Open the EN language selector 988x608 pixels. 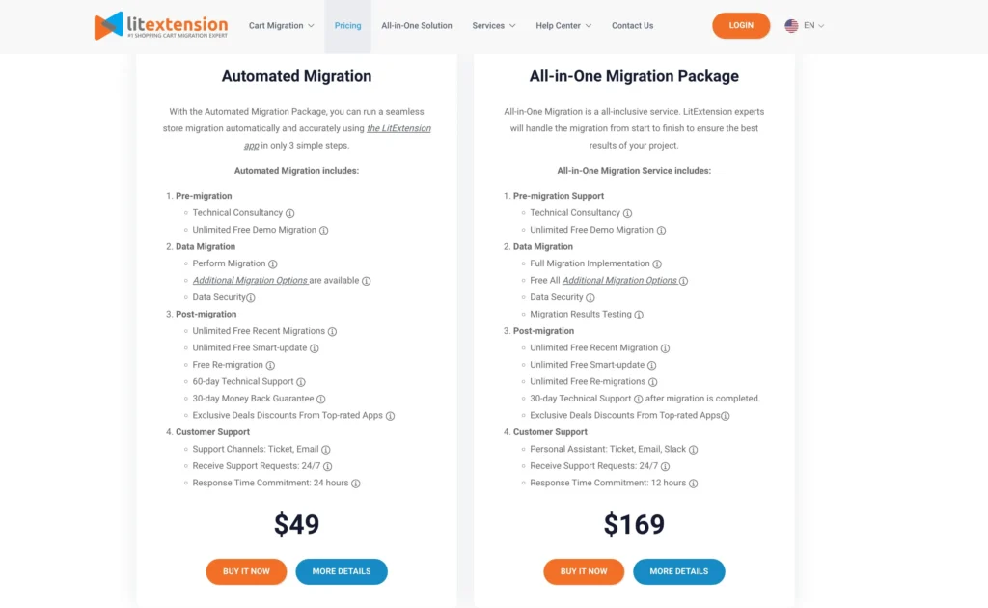point(814,26)
